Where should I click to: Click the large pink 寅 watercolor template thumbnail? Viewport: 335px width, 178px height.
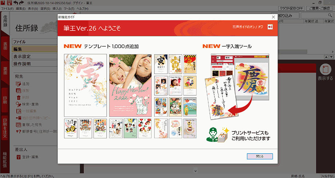86,85
